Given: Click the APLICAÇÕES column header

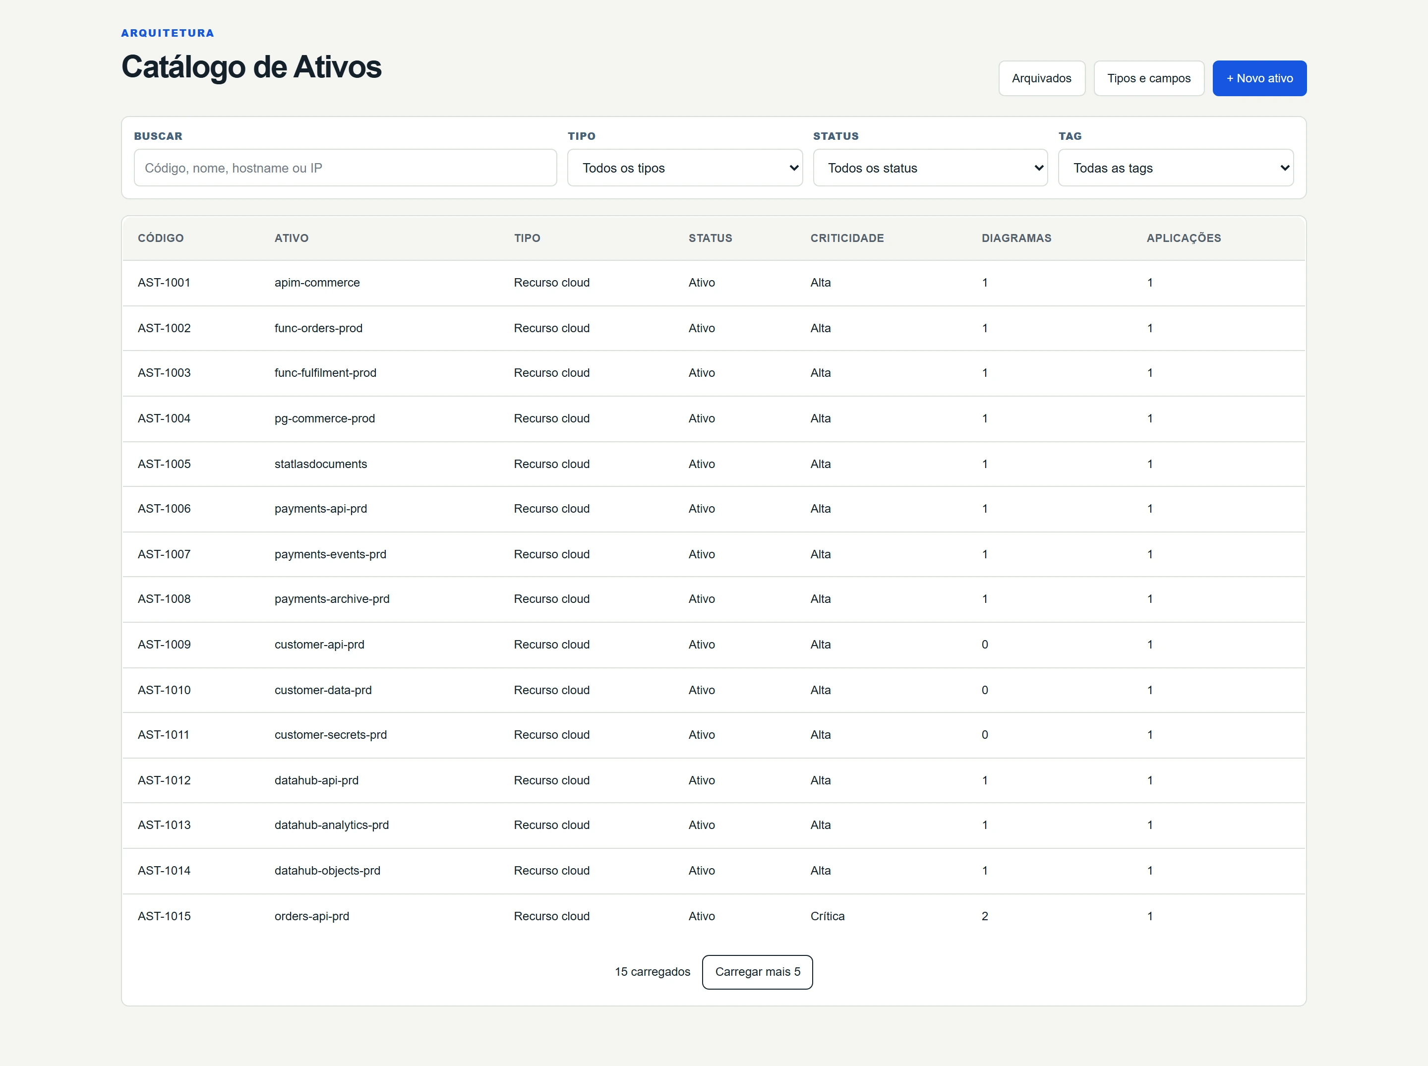Looking at the screenshot, I should pyautogui.click(x=1184, y=238).
